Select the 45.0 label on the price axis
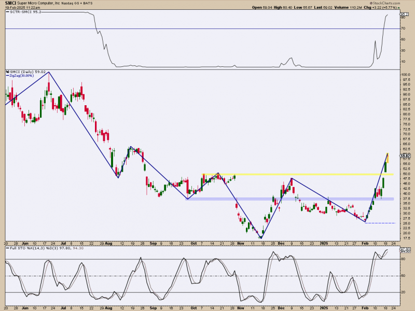 [x=406, y=183]
